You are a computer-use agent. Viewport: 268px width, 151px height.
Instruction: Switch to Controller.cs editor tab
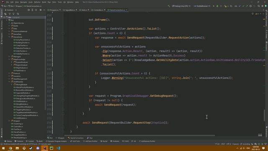(x=98, y=10)
